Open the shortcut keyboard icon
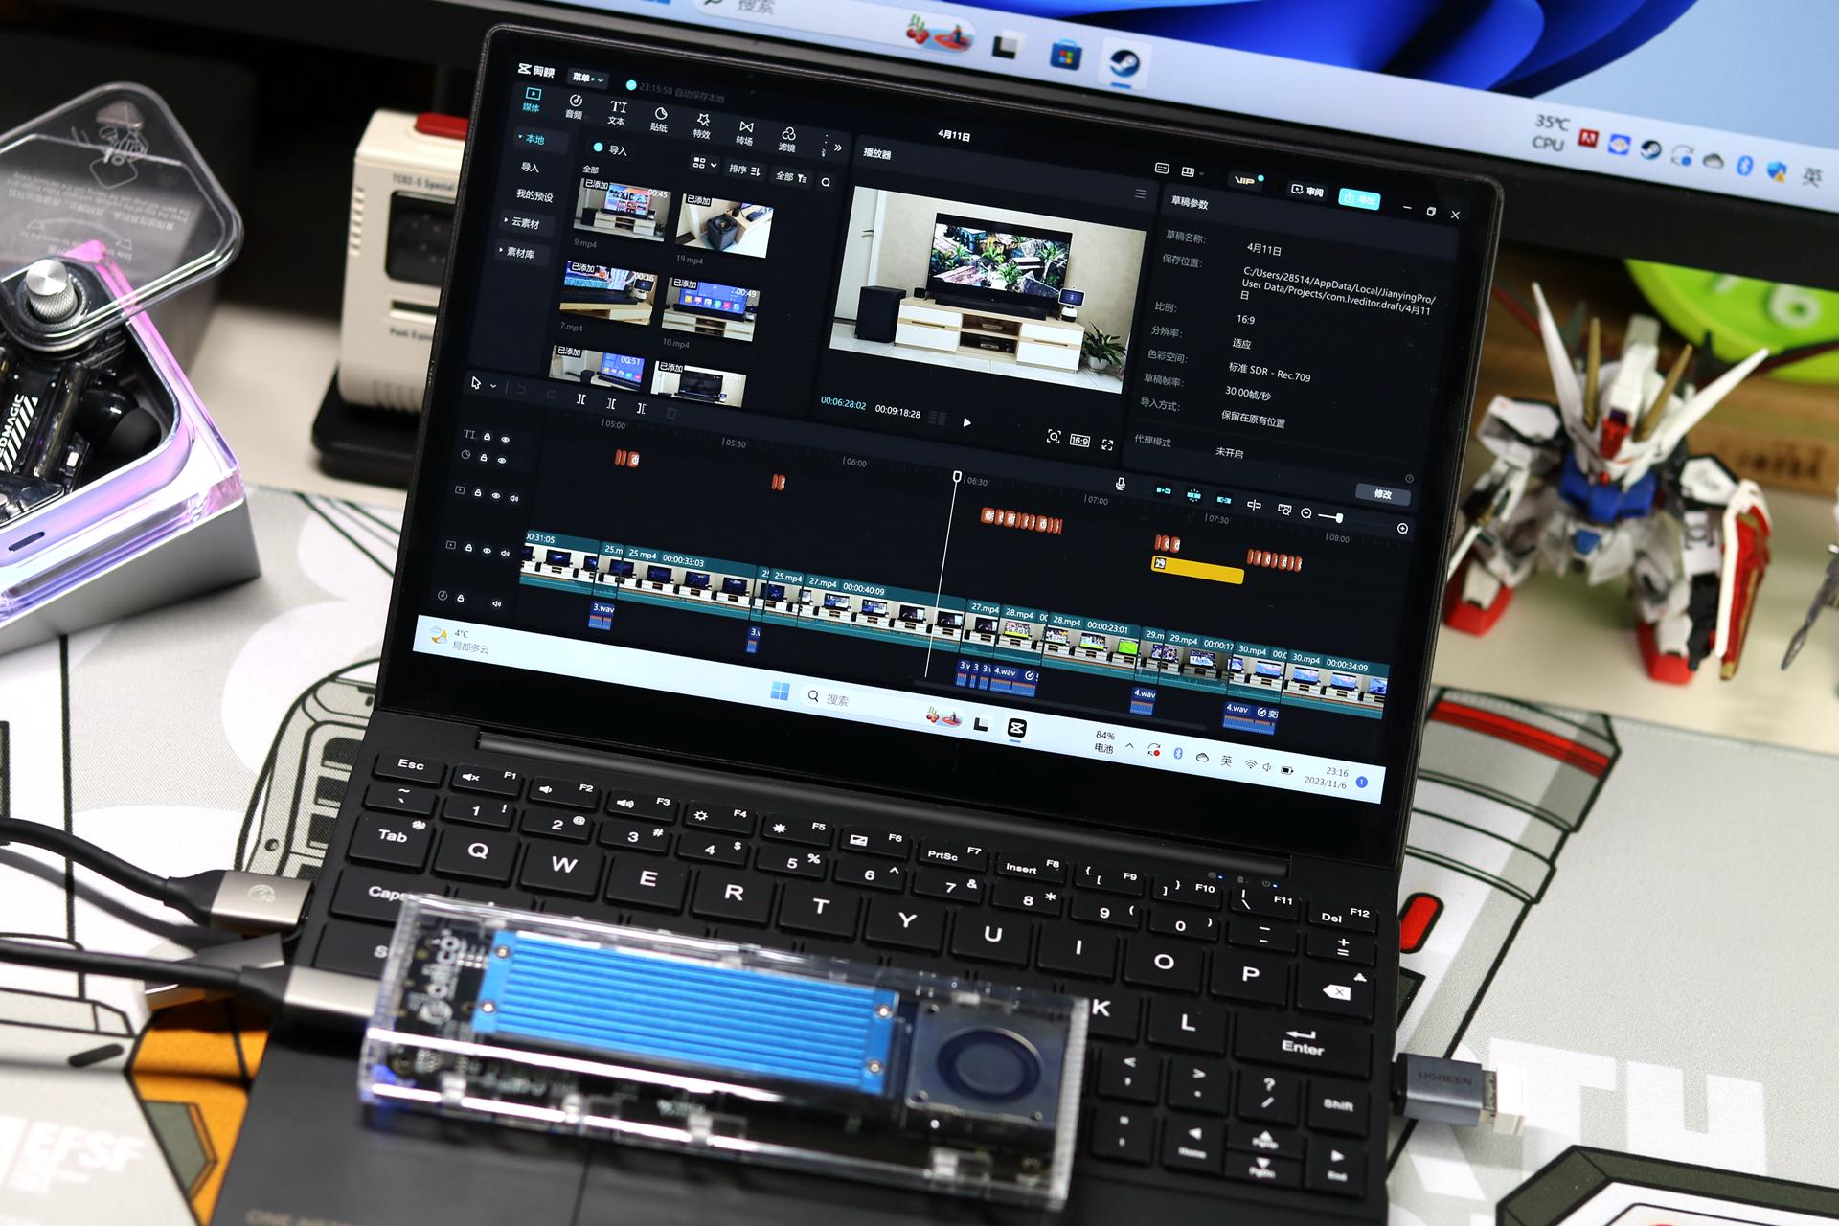The height and width of the screenshot is (1226, 1839). point(1162,168)
